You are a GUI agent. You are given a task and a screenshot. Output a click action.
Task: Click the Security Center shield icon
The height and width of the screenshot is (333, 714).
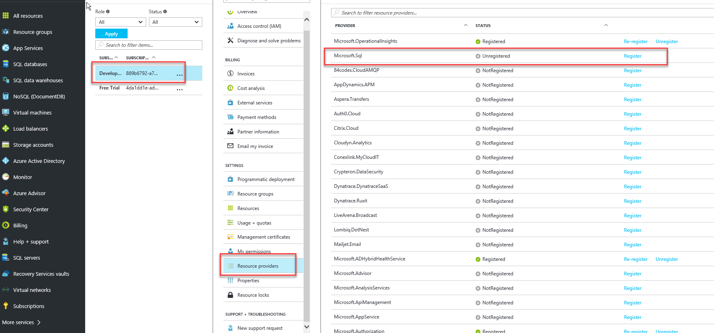(6, 209)
